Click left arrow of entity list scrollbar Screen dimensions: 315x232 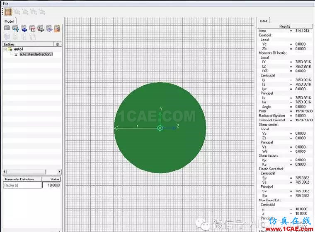5,172
